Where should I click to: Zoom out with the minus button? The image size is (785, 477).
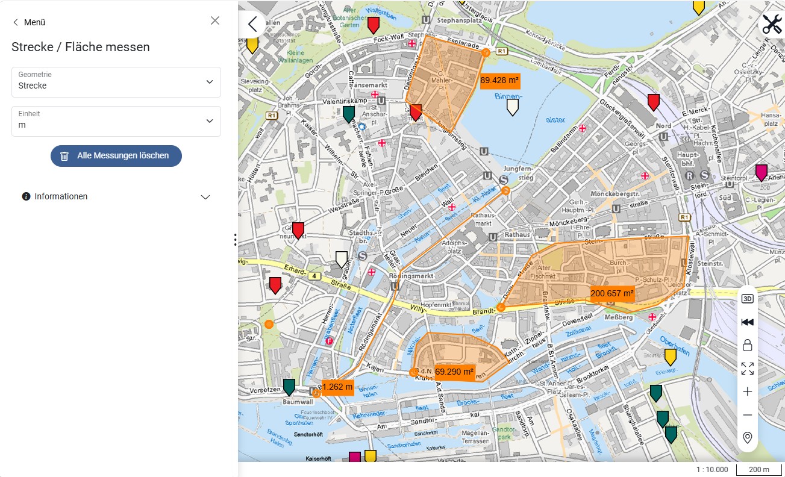pos(748,415)
